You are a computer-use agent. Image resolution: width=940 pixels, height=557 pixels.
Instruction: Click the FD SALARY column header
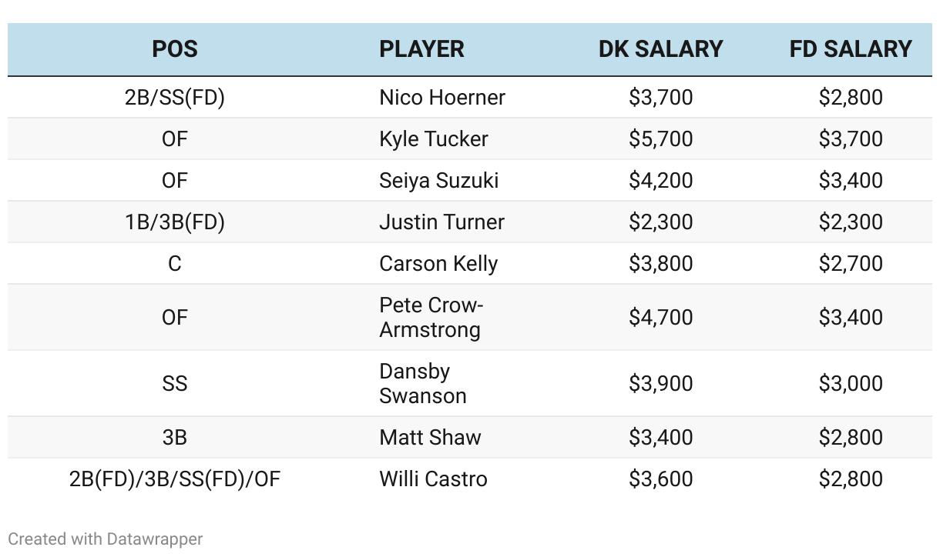coord(851,49)
